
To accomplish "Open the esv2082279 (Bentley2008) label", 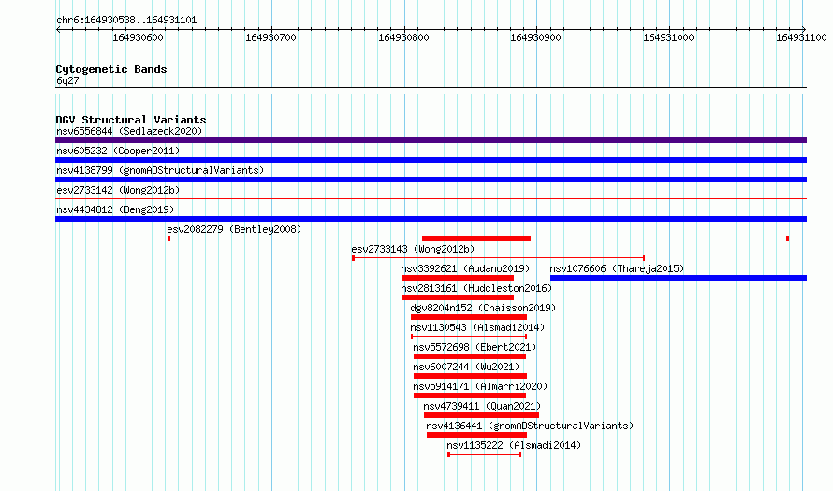I will pos(234,229).
